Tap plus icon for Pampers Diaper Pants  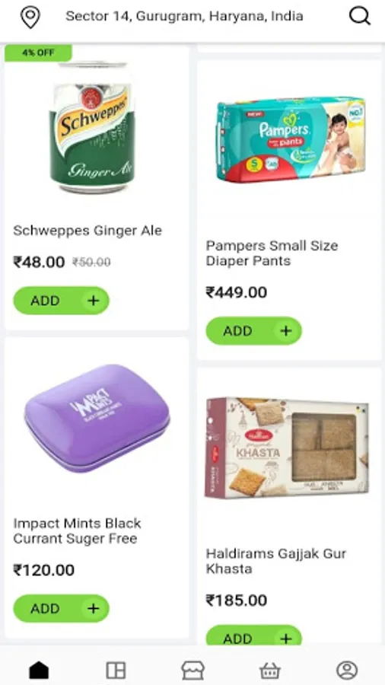click(x=286, y=331)
